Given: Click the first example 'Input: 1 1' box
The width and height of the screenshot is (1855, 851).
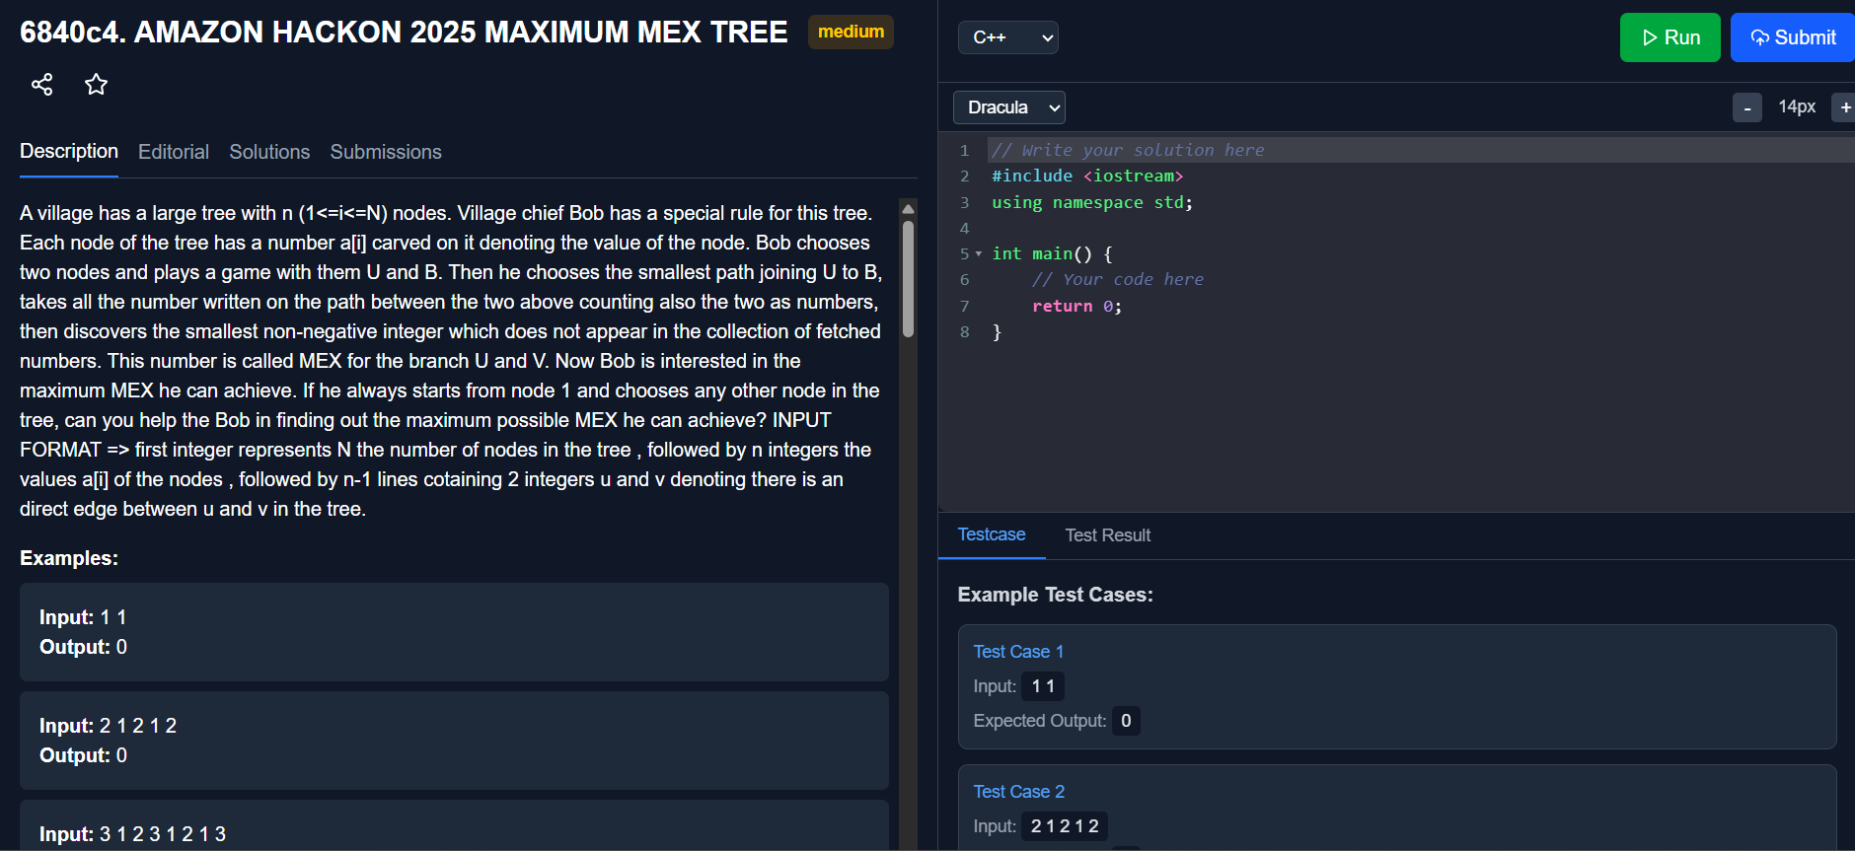Looking at the screenshot, I should click(x=454, y=632).
